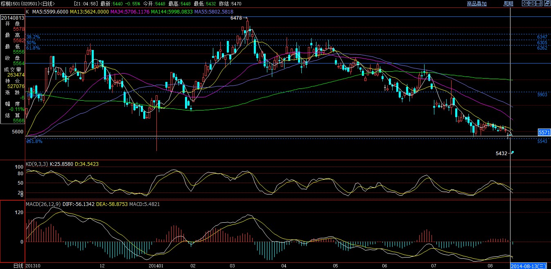Image resolution: width=551 pixels, height=269 pixels.
Task: Click the 6478 high price marker
Action: (236, 18)
